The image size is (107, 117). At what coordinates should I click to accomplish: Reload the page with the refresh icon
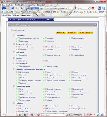coord(13,8)
